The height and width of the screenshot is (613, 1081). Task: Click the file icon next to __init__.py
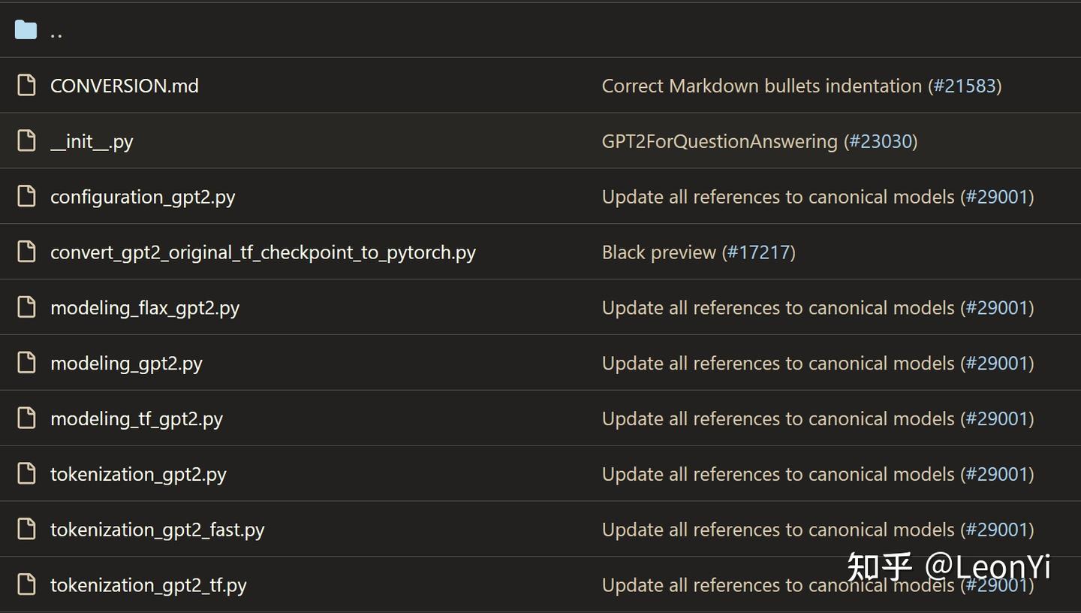coord(26,141)
